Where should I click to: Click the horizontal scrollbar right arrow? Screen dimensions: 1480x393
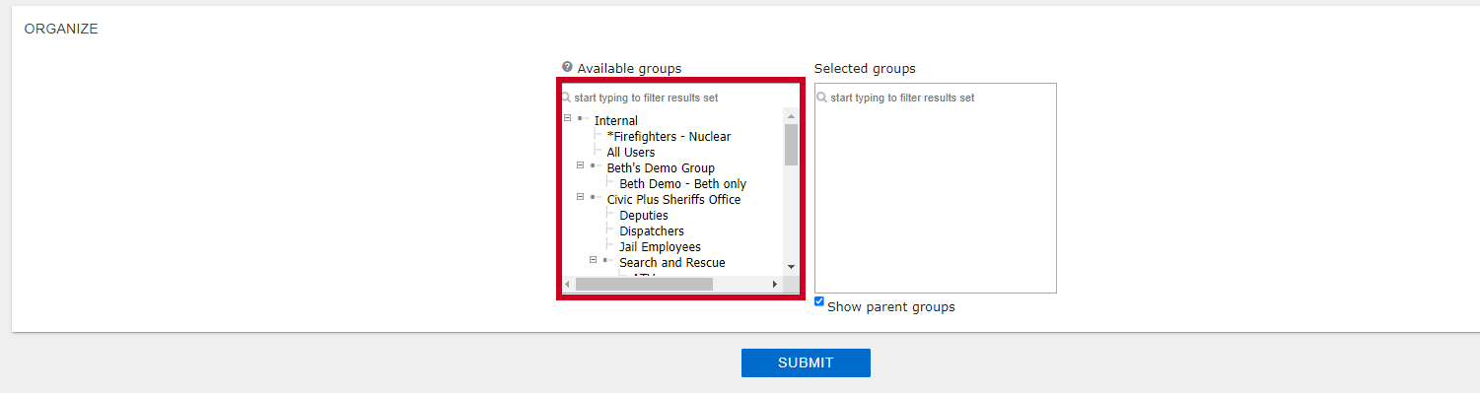coord(775,284)
